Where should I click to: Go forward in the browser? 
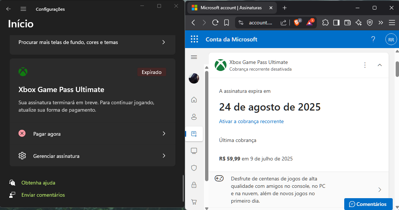coord(204,23)
